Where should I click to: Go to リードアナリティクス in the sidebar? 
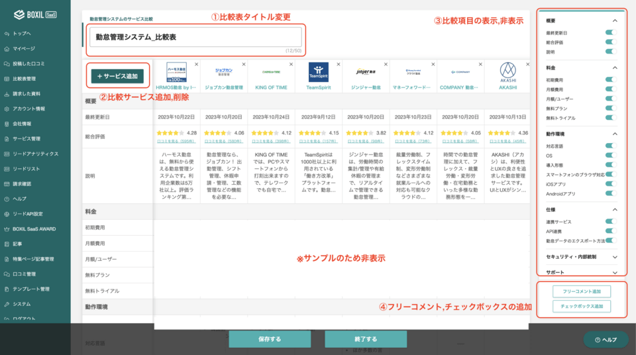pyautogui.click(x=35, y=154)
